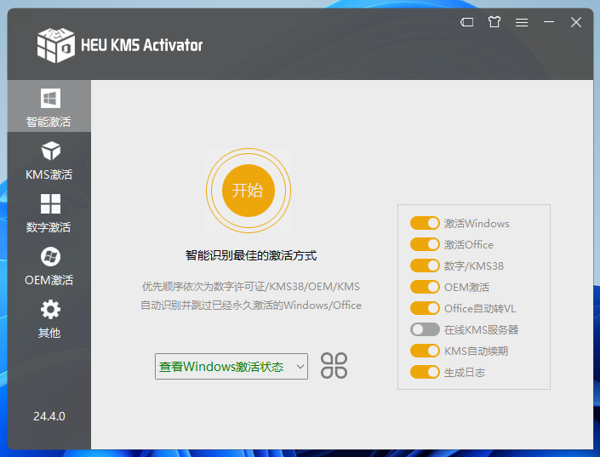Enable the 在线KMS服务器 switch
The image size is (600, 457).
[425, 329]
